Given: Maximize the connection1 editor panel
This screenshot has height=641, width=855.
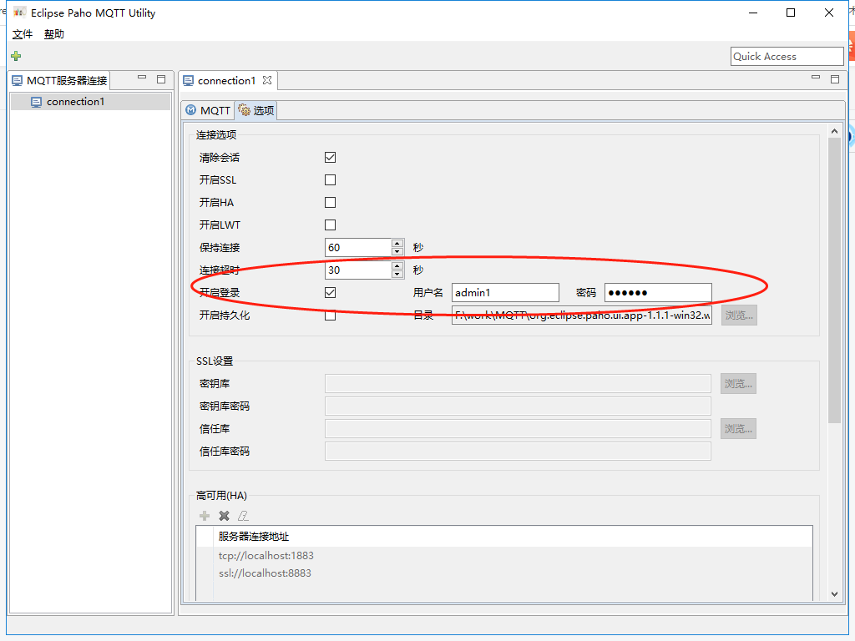Looking at the screenshot, I should (835, 79).
